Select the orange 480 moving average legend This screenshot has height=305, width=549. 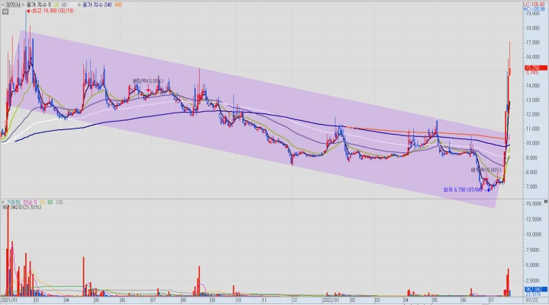coord(118,5)
